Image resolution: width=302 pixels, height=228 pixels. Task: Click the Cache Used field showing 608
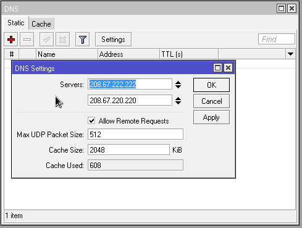pos(135,165)
